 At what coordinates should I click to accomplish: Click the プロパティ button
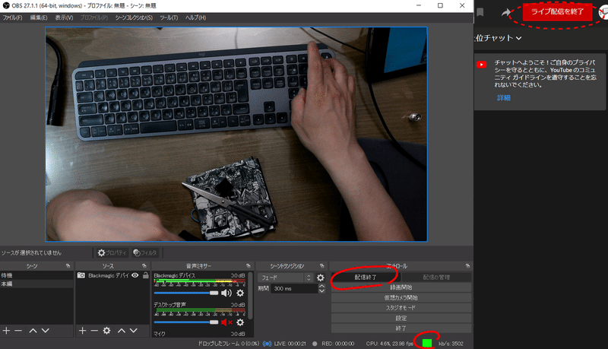(x=112, y=253)
